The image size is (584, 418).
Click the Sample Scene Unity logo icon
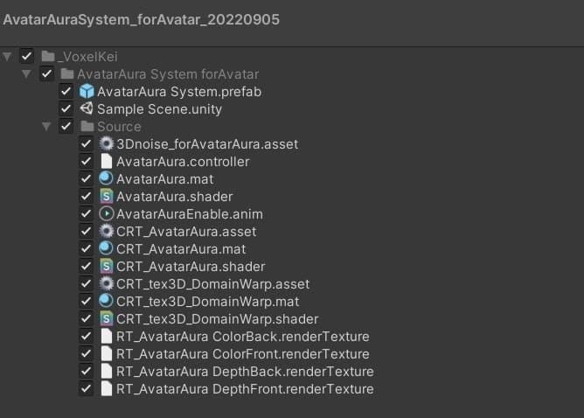coord(87,109)
